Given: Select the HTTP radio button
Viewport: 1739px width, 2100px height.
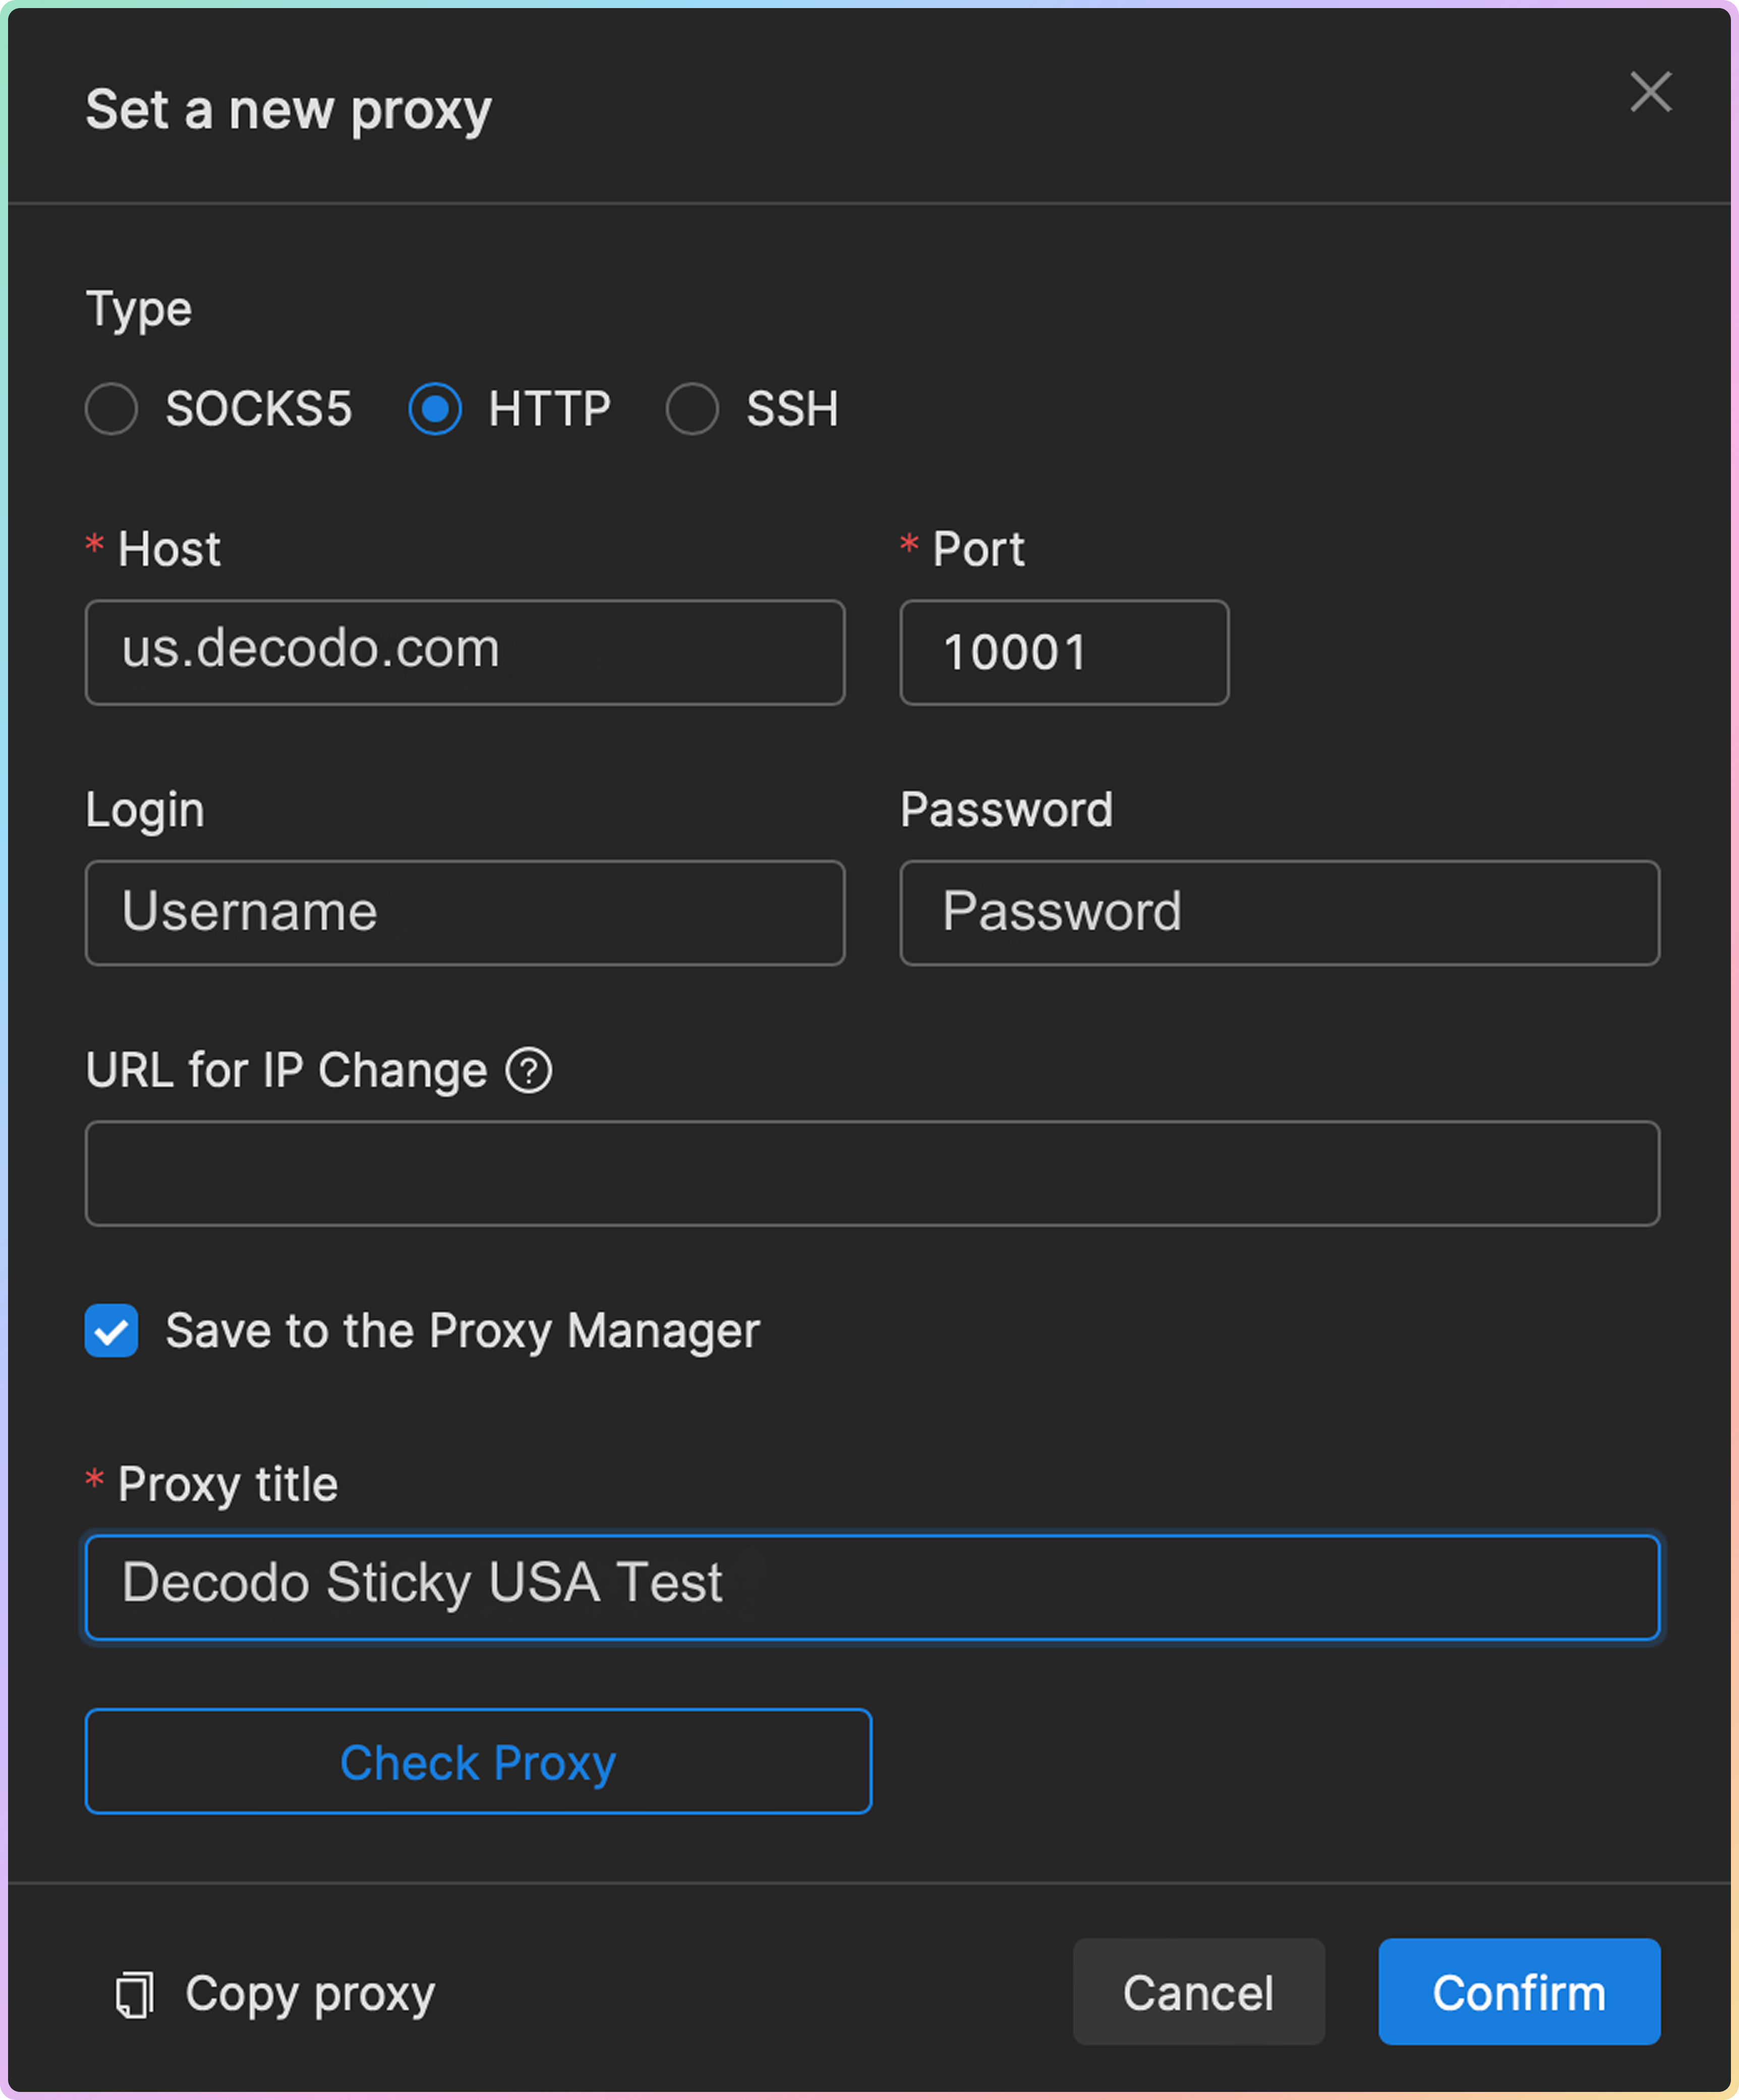Looking at the screenshot, I should (x=435, y=409).
